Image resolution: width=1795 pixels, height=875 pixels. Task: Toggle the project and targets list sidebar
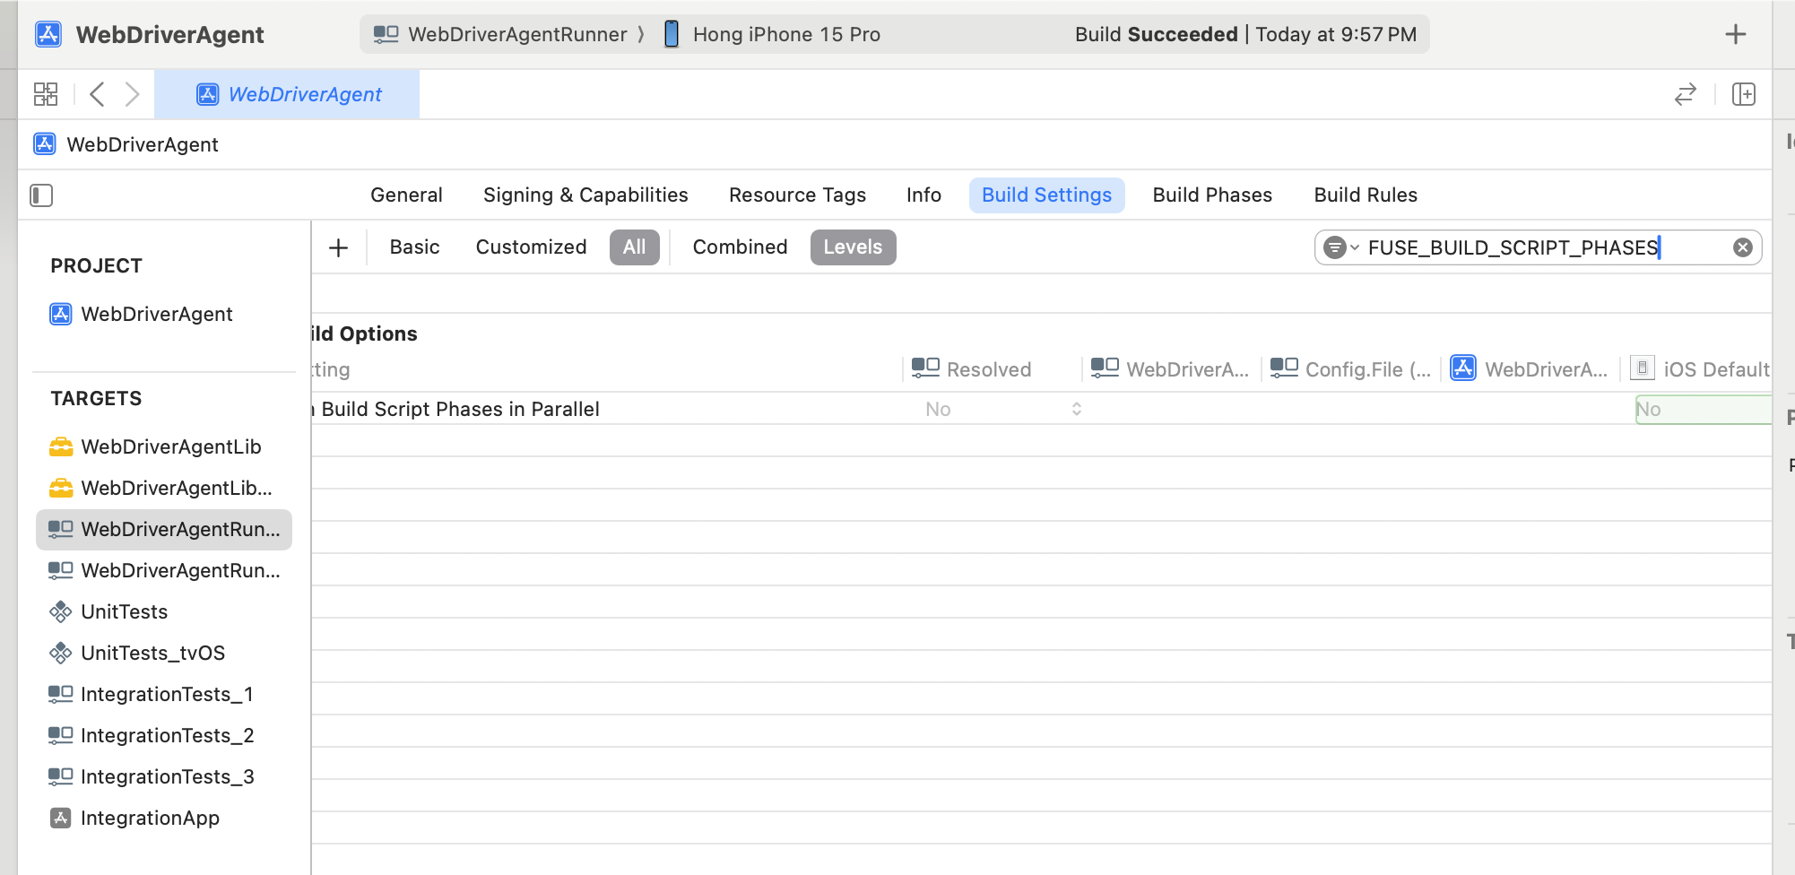pyautogui.click(x=41, y=195)
